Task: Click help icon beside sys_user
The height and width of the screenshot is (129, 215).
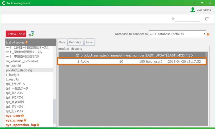Action: (x=22, y=116)
